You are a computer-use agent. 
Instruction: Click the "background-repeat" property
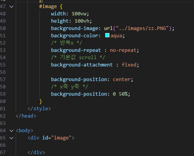coord(76,50)
